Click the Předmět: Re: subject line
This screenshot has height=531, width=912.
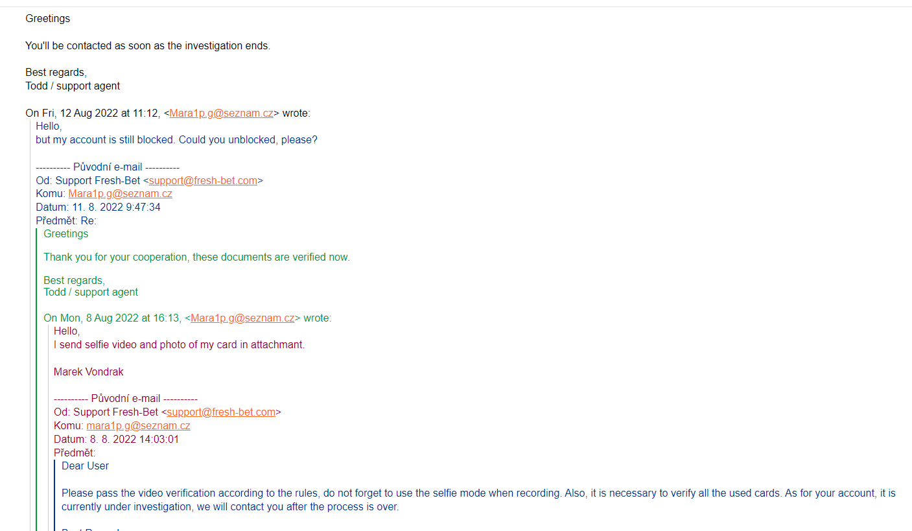coord(66,220)
